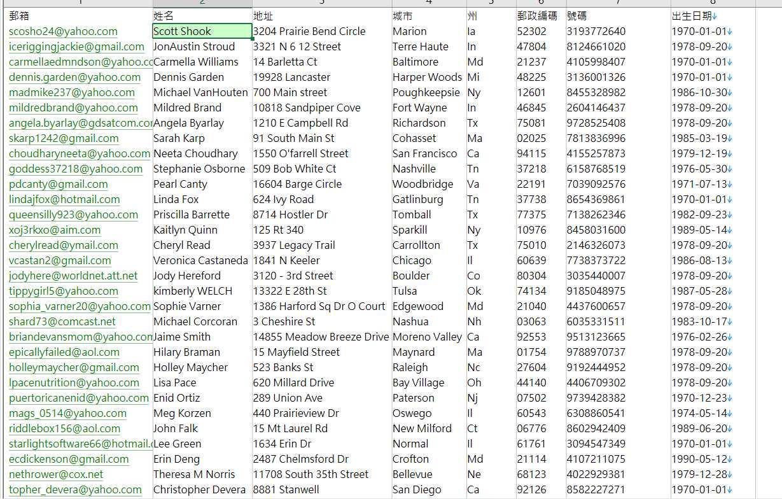Select the 出生日期 header cell
Viewport: 782px width, 499px height.
point(713,16)
